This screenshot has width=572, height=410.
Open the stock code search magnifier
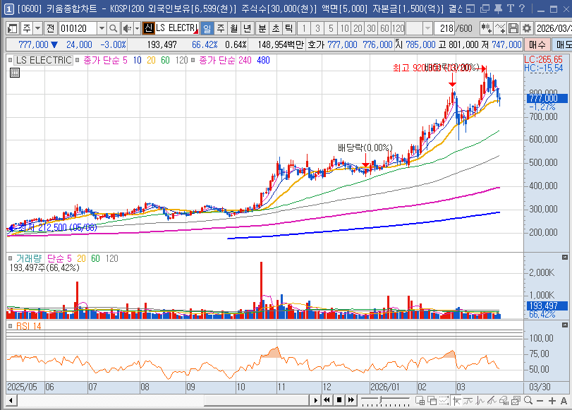[114, 28]
